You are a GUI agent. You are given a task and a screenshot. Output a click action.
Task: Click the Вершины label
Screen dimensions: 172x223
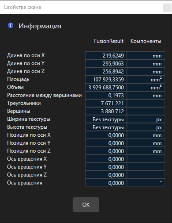pyautogui.click(x=19, y=111)
